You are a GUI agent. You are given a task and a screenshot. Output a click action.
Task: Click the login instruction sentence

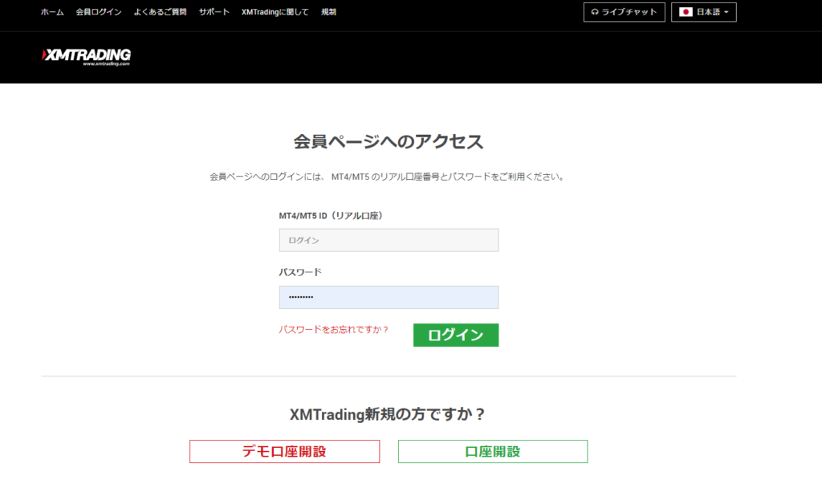389,177
